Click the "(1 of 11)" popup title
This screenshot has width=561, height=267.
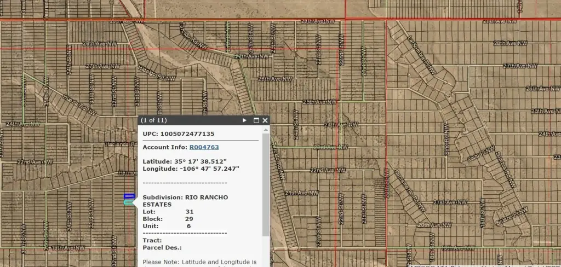[x=154, y=120]
